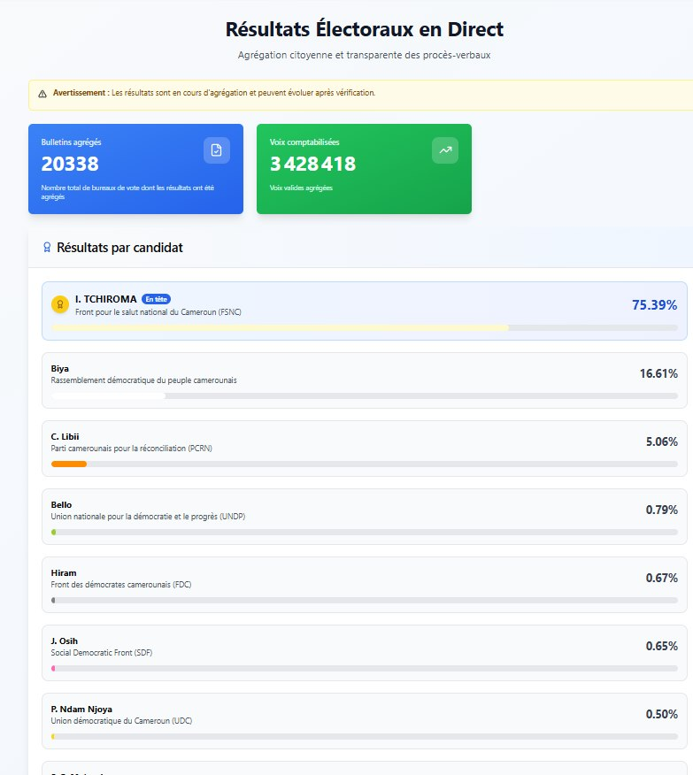The height and width of the screenshot is (775, 693).
Task: Click 'Front des démocrates camerounais (FDC)'
Action: tap(121, 585)
